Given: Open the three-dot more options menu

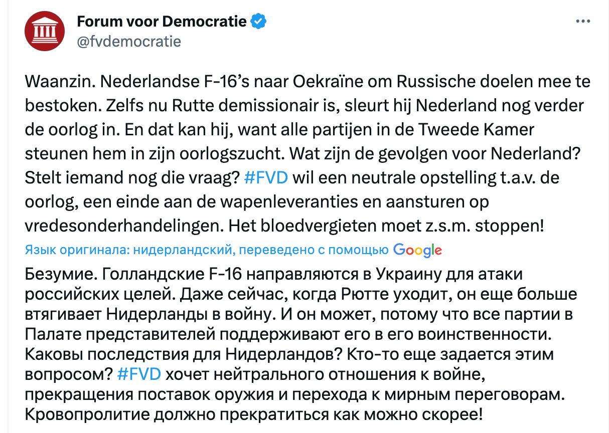Looking at the screenshot, I should 583,22.
